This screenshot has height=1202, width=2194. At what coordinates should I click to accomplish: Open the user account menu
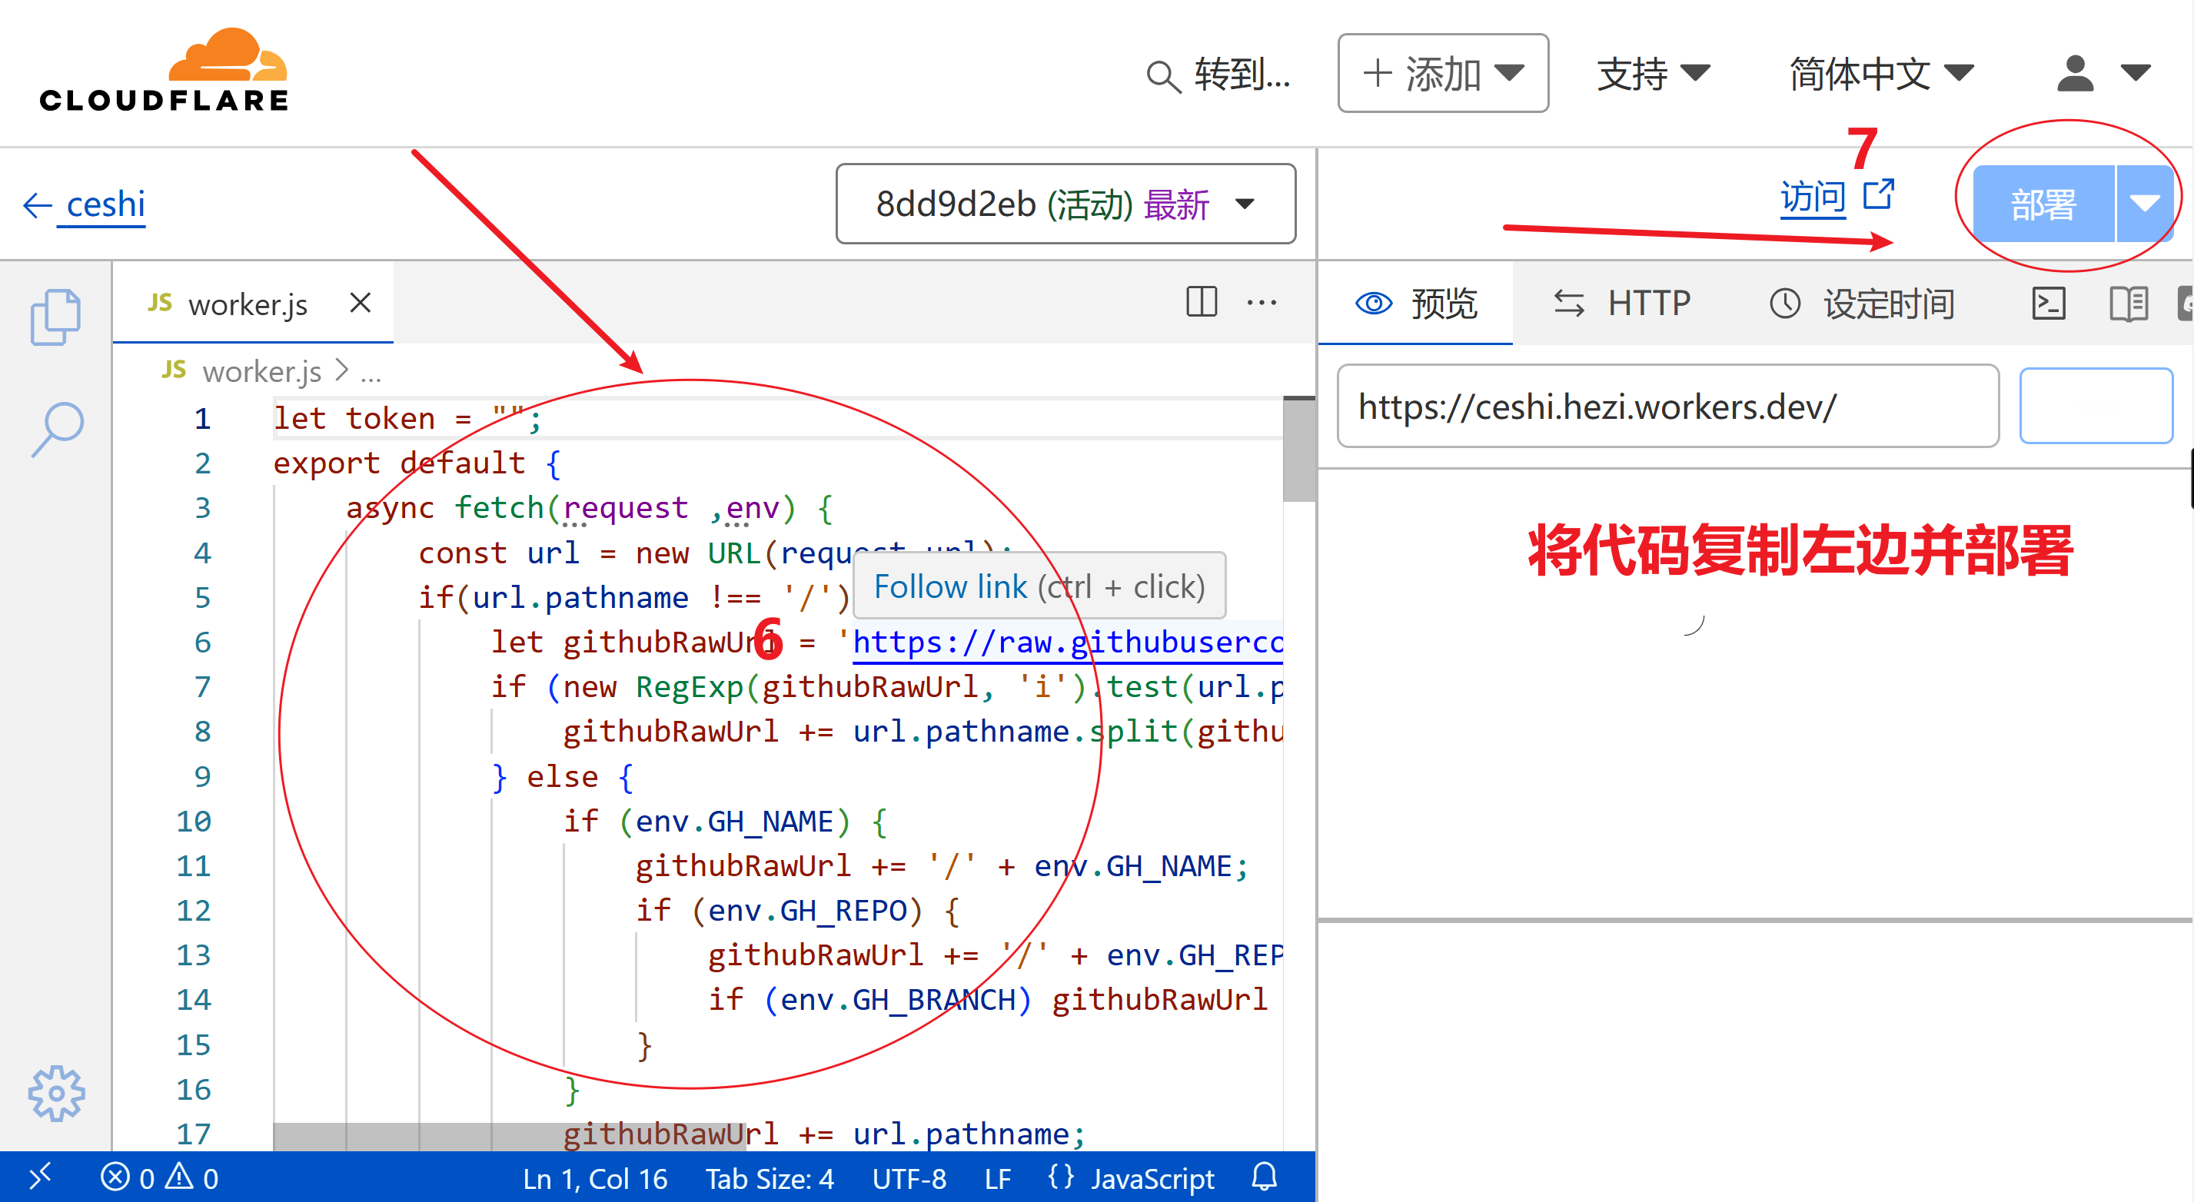2103,74
